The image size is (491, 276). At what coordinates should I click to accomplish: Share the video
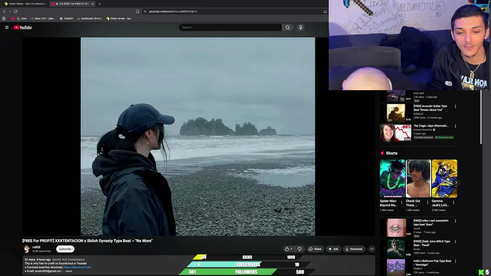point(315,249)
